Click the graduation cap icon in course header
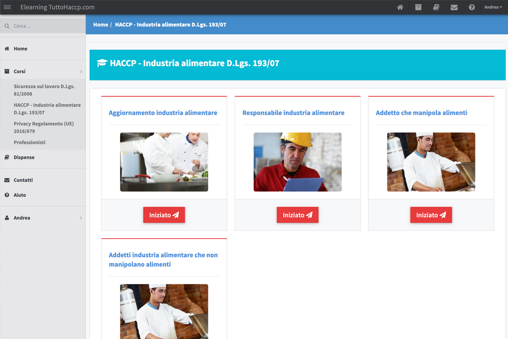 [x=102, y=64]
